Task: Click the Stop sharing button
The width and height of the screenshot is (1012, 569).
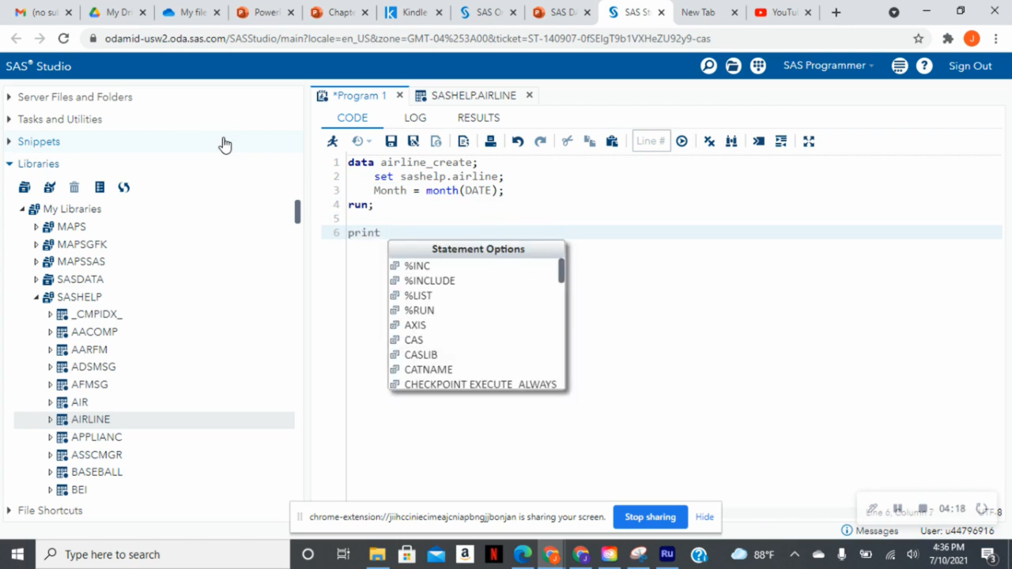Action: [x=651, y=517]
